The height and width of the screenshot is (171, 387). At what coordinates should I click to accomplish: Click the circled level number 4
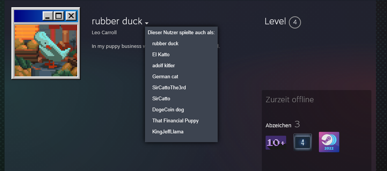(295, 22)
